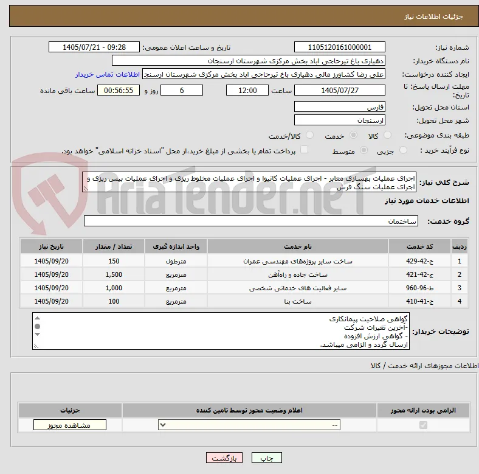Select the کالا radio button
The width and height of the screenshot is (479, 474).
(387, 135)
